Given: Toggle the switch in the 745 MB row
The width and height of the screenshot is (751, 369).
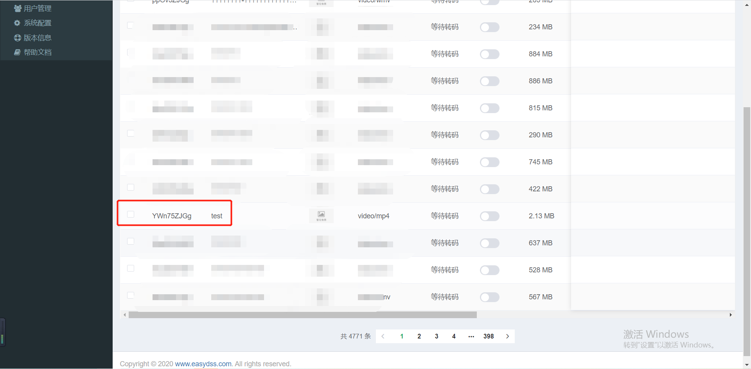Looking at the screenshot, I should click(490, 162).
